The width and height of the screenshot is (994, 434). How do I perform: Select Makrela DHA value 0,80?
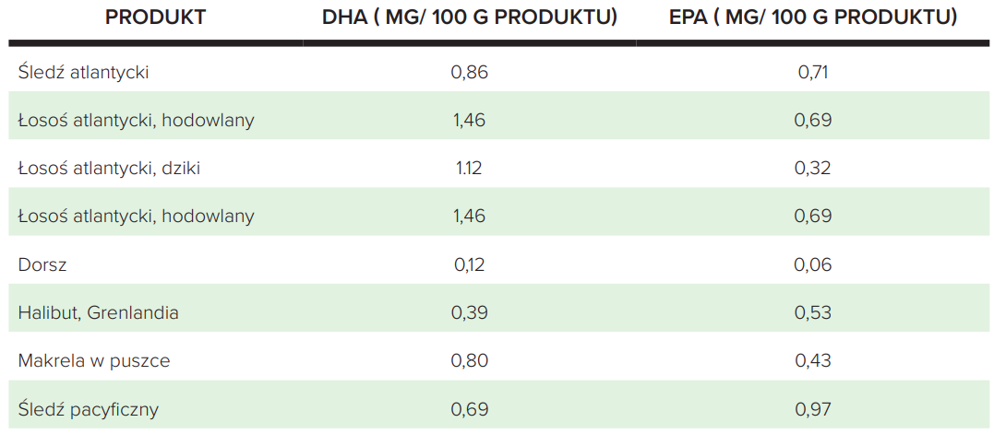[469, 360]
